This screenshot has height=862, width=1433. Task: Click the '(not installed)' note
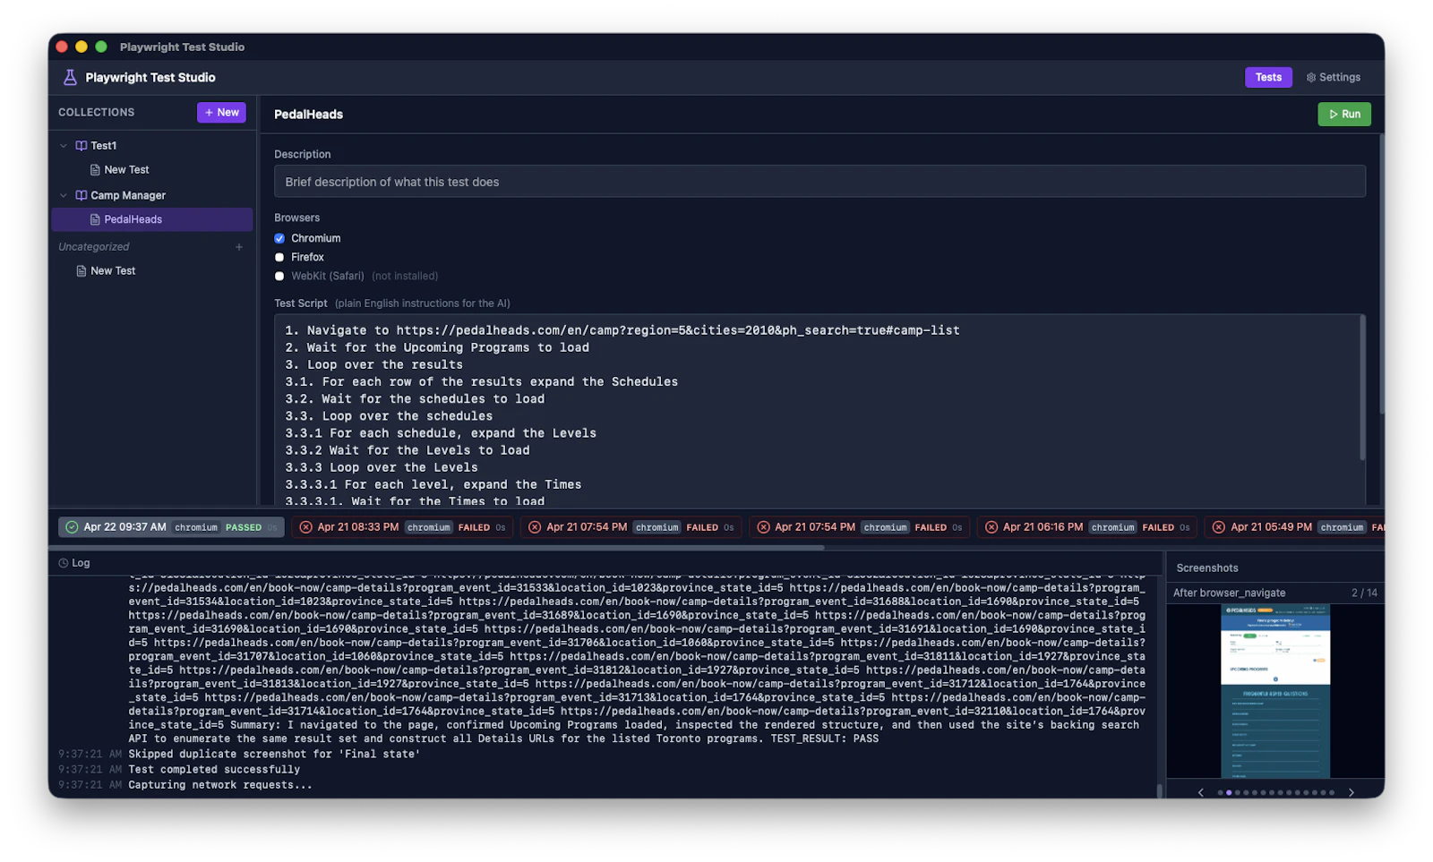click(405, 277)
